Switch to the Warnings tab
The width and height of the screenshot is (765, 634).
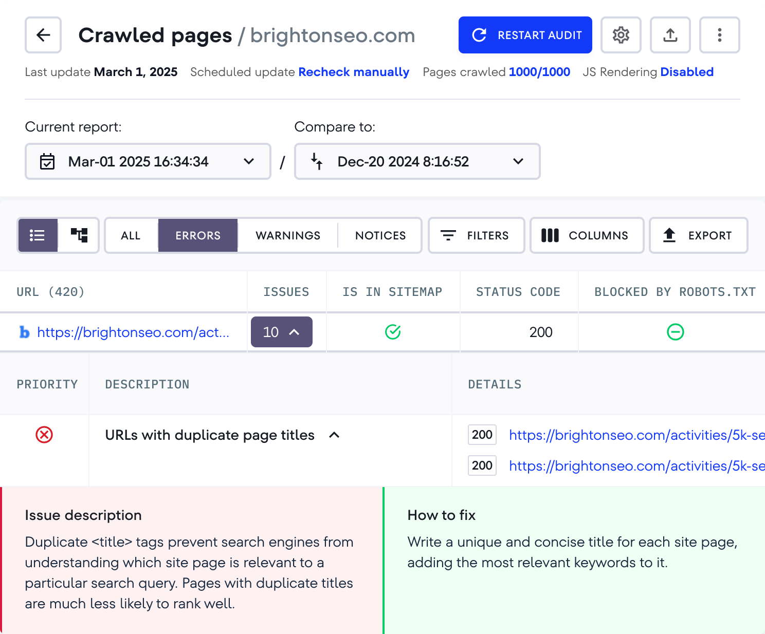click(x=287, y=235)
